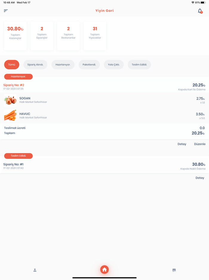Open Detay for order #1
Viewport: 209px width, 280px height.
(200, 178)
